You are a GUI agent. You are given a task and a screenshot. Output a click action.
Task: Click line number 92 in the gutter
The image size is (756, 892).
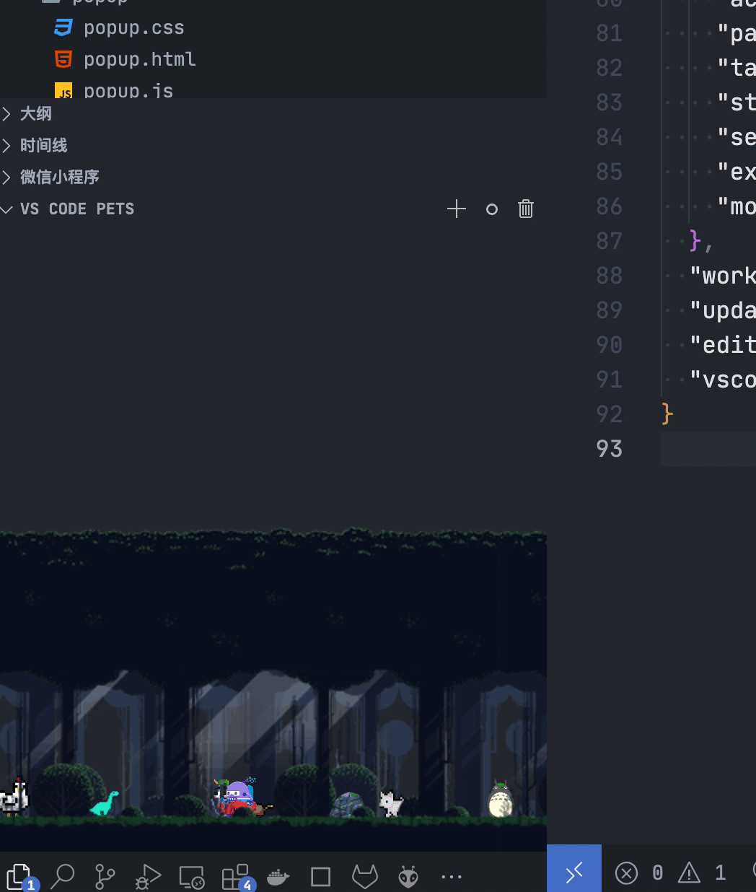pyautogui.click(x=610, y=414)
